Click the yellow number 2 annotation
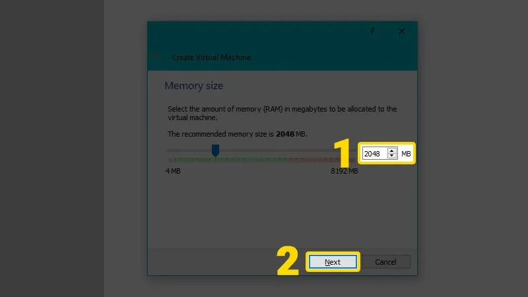 pyautogui.click(x=288, y=262)
